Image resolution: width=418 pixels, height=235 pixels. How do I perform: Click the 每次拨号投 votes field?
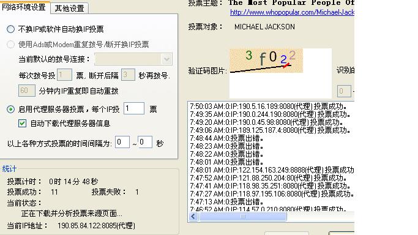coord(64,75)
